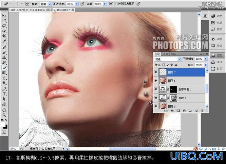Select the Gradient tool
Screen dimensions: 226x164
4,73
